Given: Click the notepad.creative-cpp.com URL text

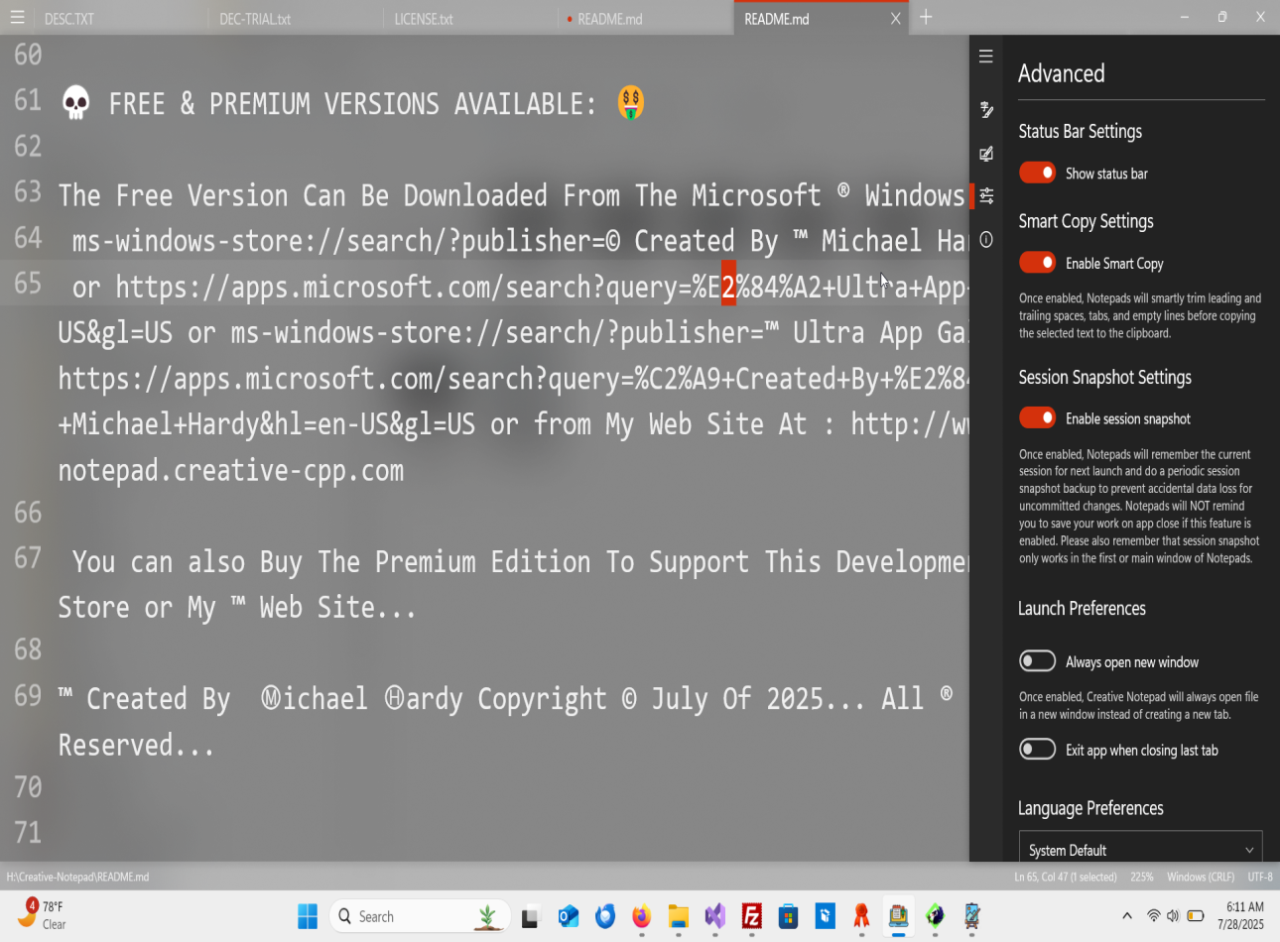Looking at the screenshot, I should [x=230, y=470].
